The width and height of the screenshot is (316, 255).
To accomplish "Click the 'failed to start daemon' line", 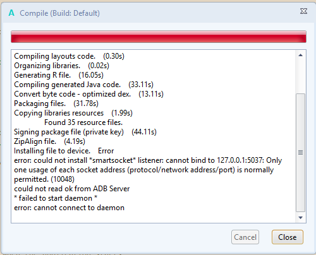I will [56, 198].
